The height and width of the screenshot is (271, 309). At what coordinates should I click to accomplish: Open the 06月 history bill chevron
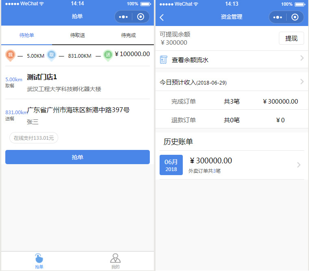click(299, 165)
